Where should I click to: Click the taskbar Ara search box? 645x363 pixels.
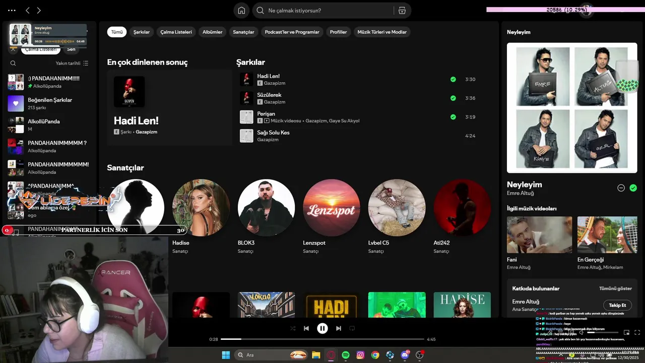point(272,355)
